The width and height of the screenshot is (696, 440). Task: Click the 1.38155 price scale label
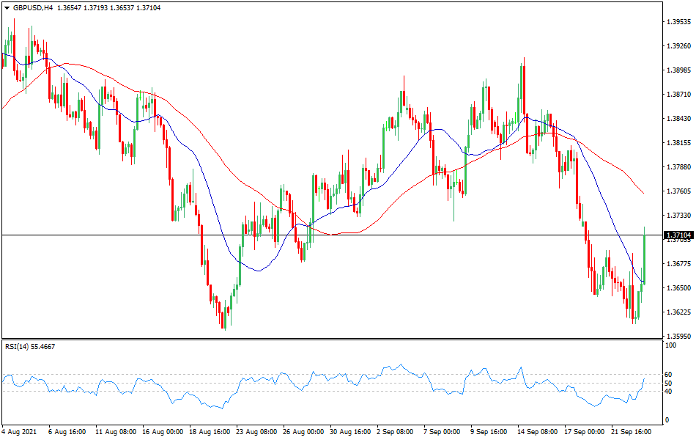click(678, 143)
